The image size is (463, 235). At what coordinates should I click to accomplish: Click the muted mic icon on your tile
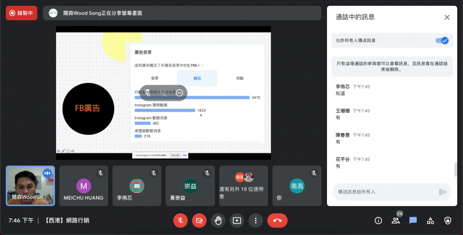tap(314, 173)
